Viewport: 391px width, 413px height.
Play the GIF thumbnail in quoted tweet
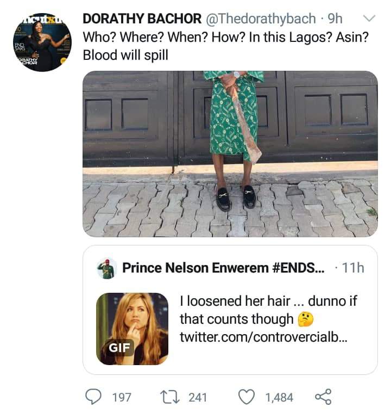(x=132, y=329)
